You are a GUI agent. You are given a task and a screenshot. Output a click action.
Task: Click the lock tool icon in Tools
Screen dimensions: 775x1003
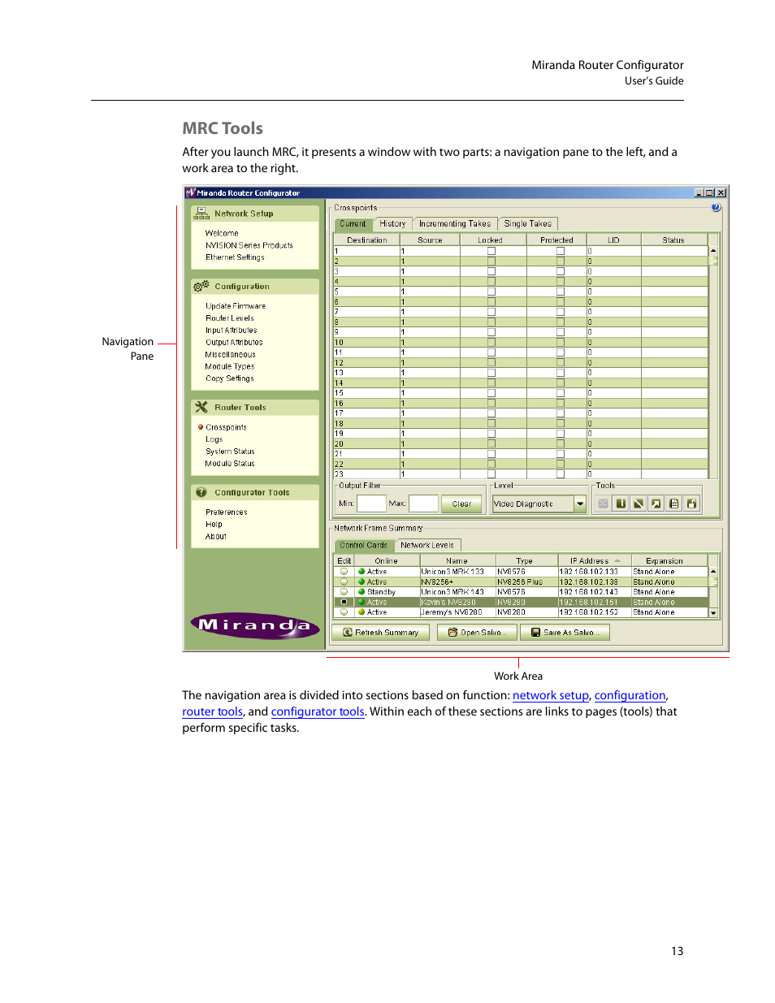click(x=692, y=504)
